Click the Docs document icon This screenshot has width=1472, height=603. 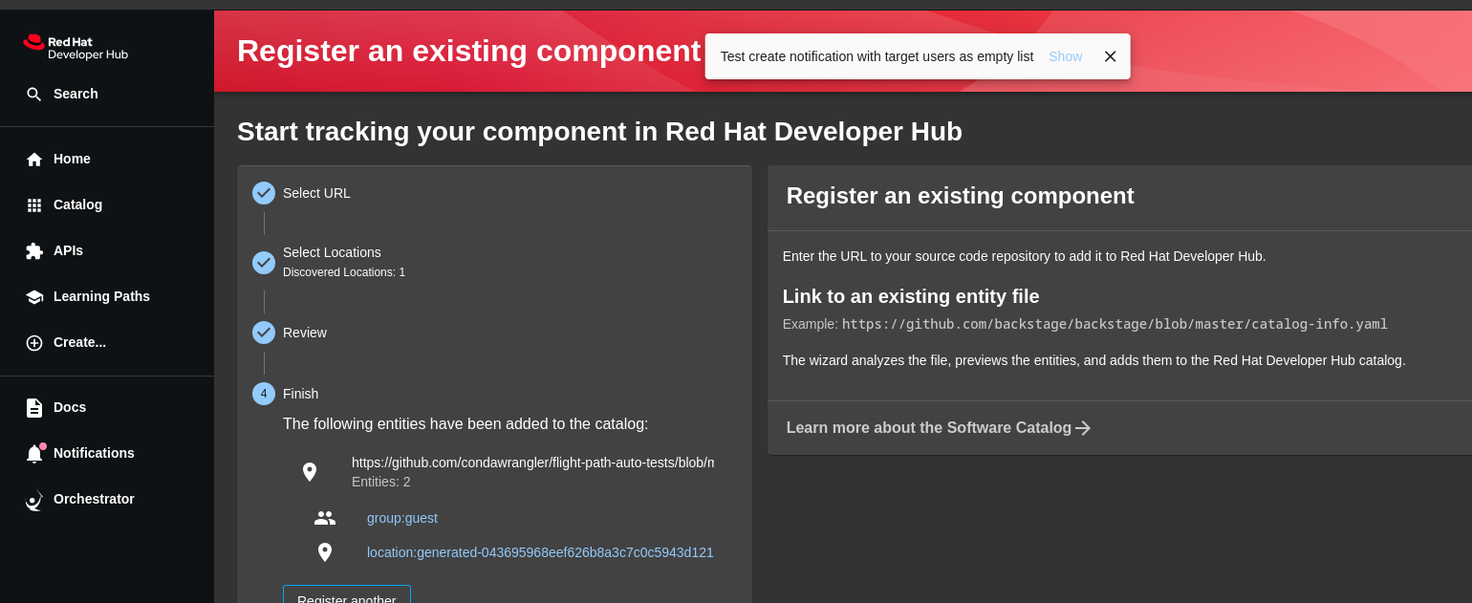coord(34,407)
